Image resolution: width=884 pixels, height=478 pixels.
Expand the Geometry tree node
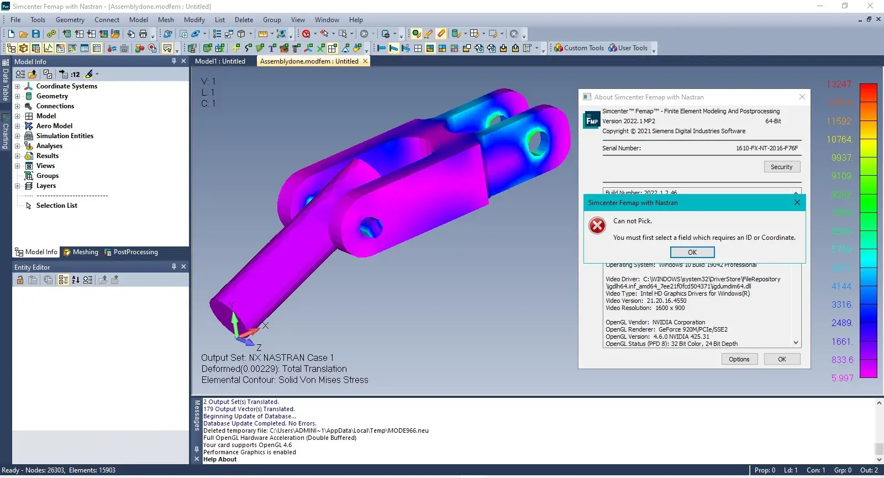[17, 96]
